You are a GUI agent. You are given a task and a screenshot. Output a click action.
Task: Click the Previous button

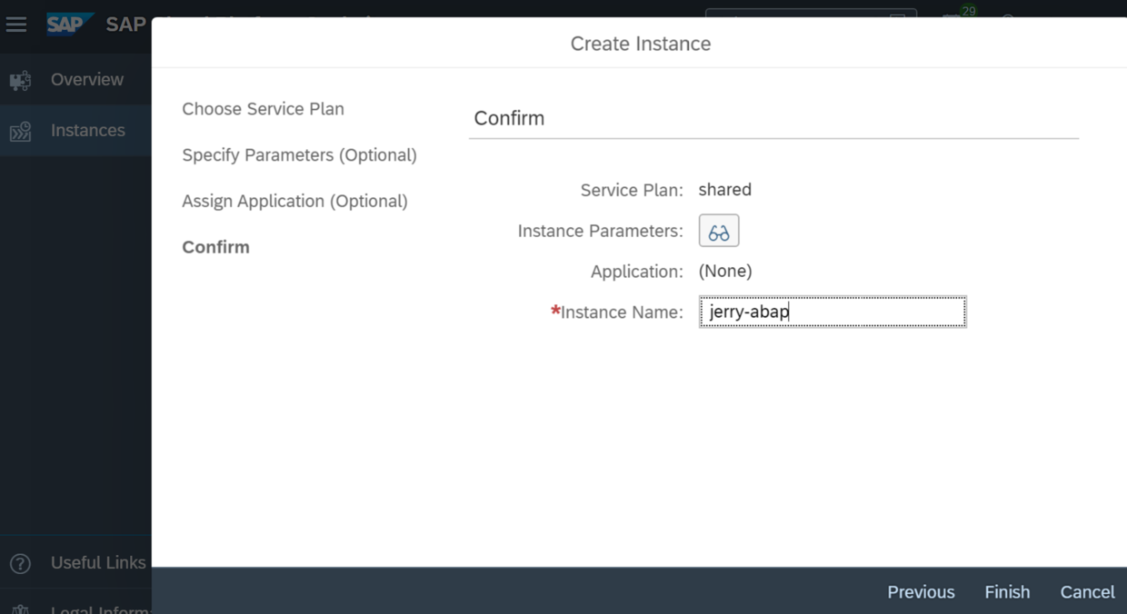921,592
